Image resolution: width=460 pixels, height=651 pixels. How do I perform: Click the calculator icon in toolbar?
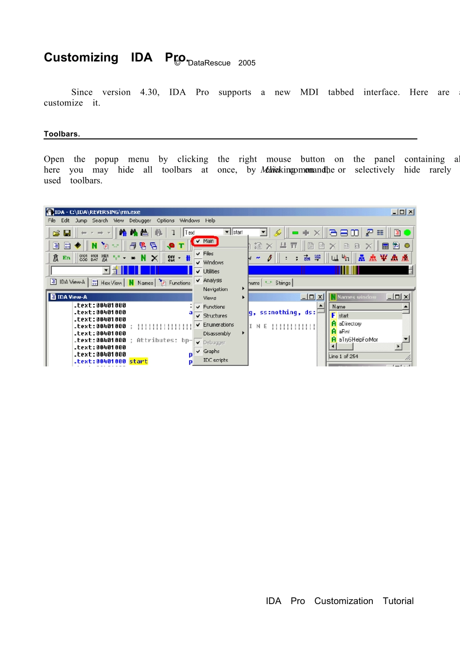(385, 246)
